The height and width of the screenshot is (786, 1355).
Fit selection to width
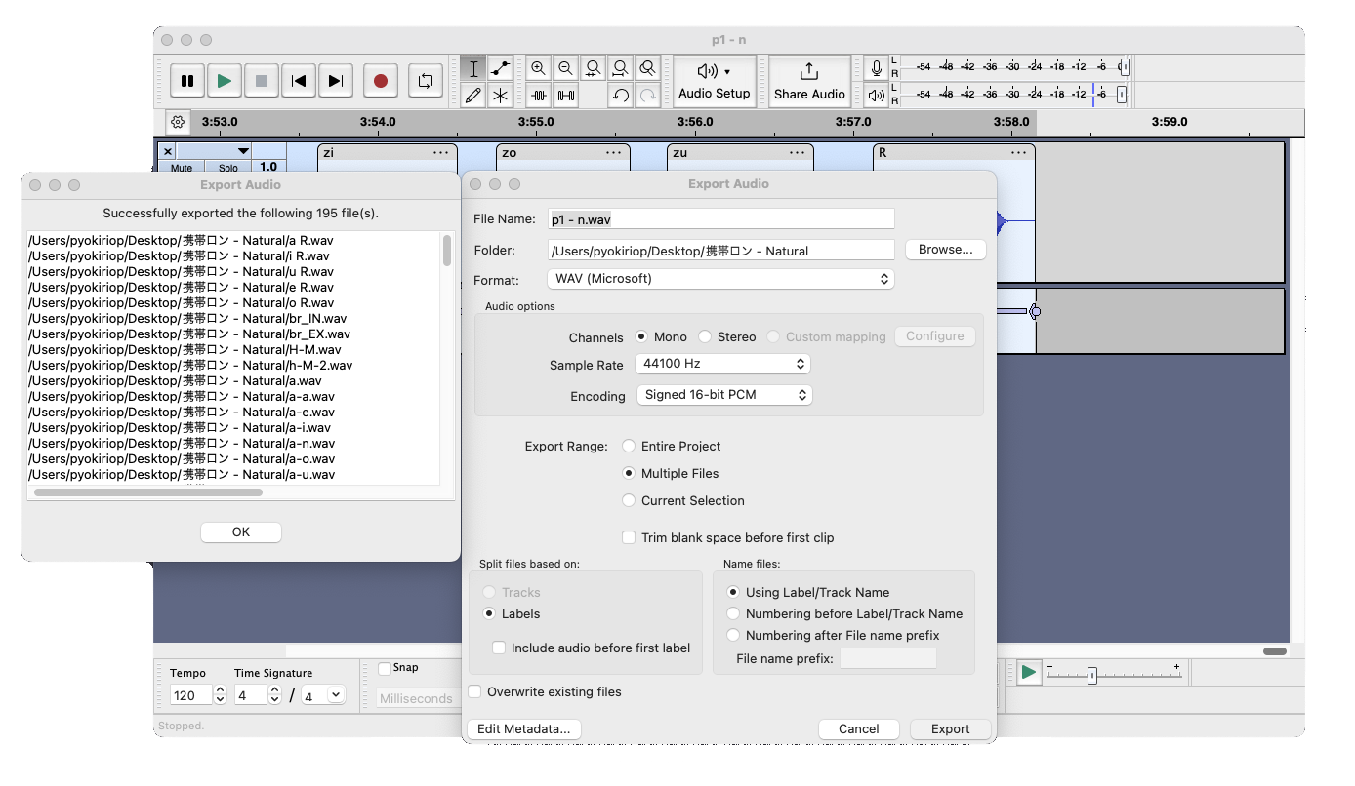pos(593,68)
